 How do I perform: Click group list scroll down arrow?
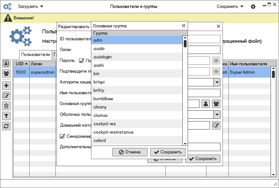click(185, 143)
